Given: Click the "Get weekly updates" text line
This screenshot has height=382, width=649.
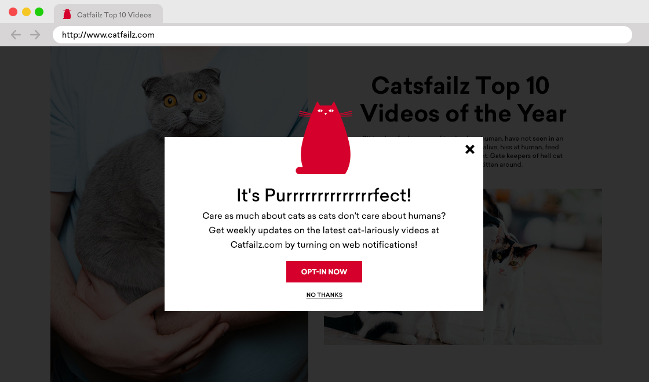Looking at the screenshot, I should (x=324, y=230).
